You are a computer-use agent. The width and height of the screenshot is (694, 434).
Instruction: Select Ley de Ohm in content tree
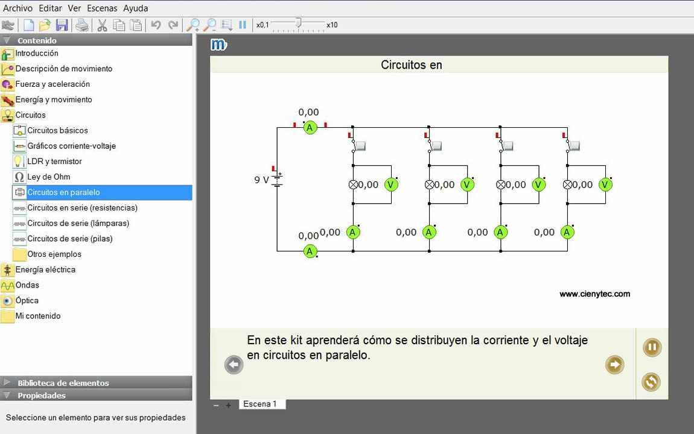coord(48,177)
